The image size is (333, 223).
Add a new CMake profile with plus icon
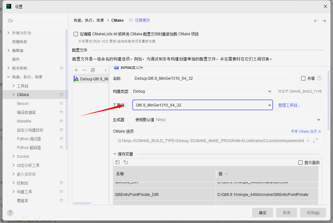click(76, 70)
